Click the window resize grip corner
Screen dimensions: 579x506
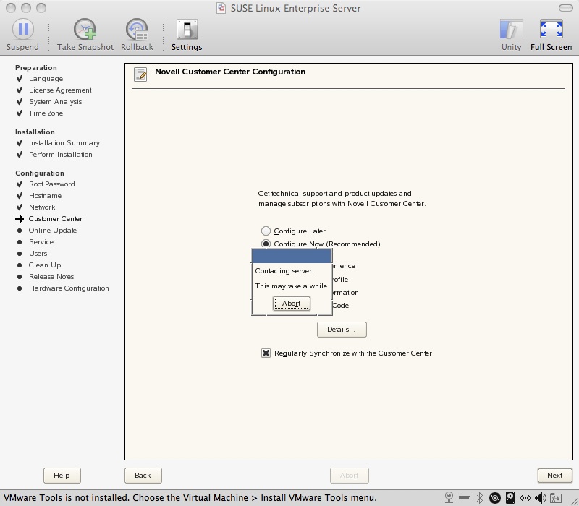pos(573,500)
